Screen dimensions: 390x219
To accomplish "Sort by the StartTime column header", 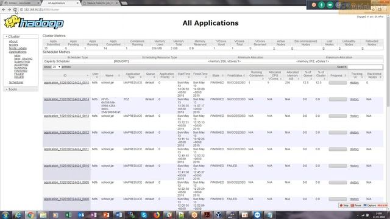I will click(184, 75).
